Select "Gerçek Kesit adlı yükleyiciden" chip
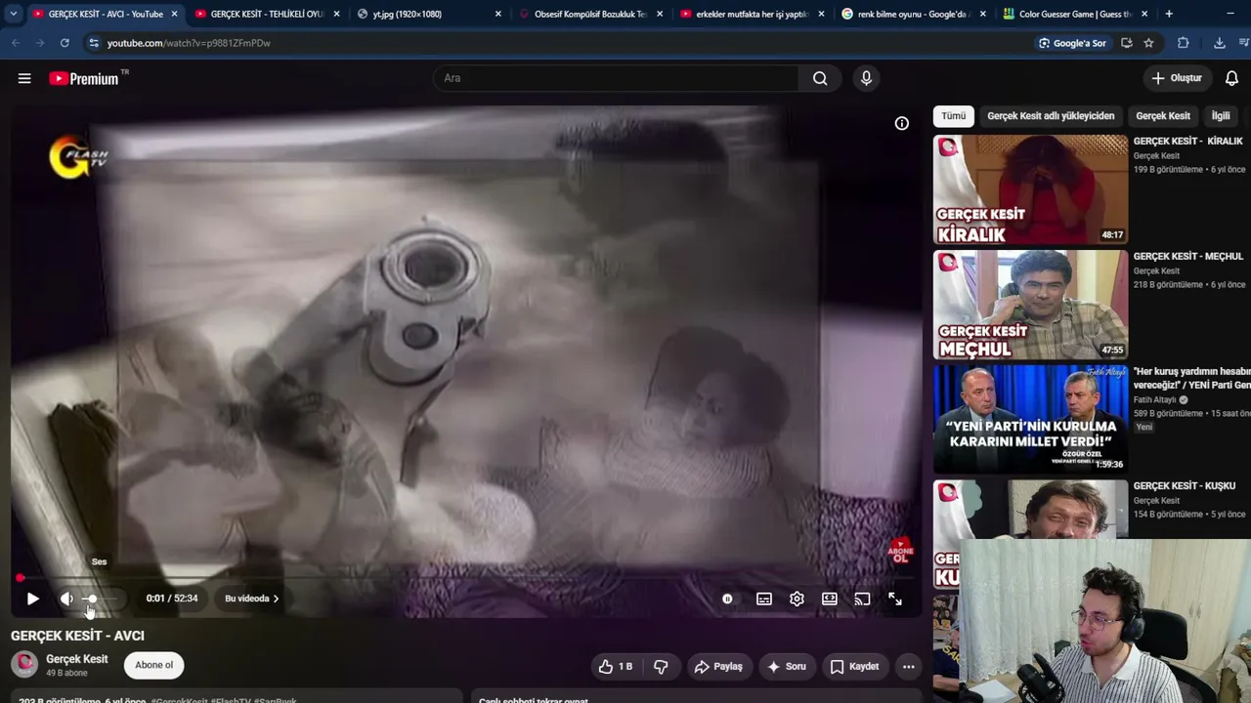Screen dimensions: 1251x703 (x=1051, y=116)
